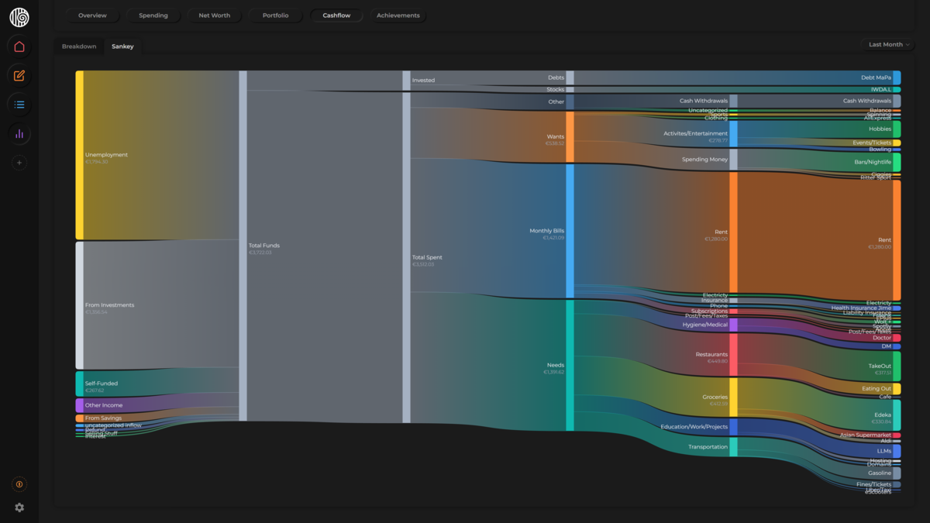Open the edit pencil icon in sidebar

click(19, 76)
